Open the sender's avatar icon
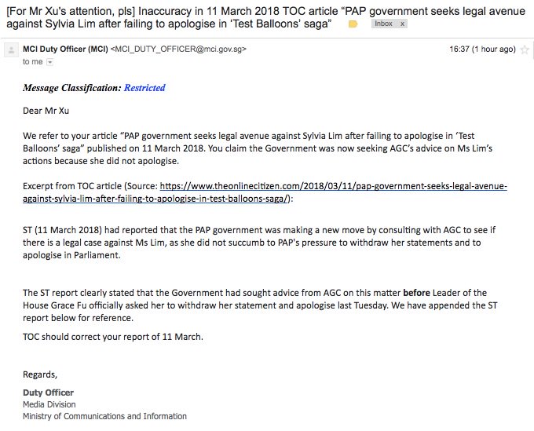Viewport: 534px width, 431px height. (11, 50)
